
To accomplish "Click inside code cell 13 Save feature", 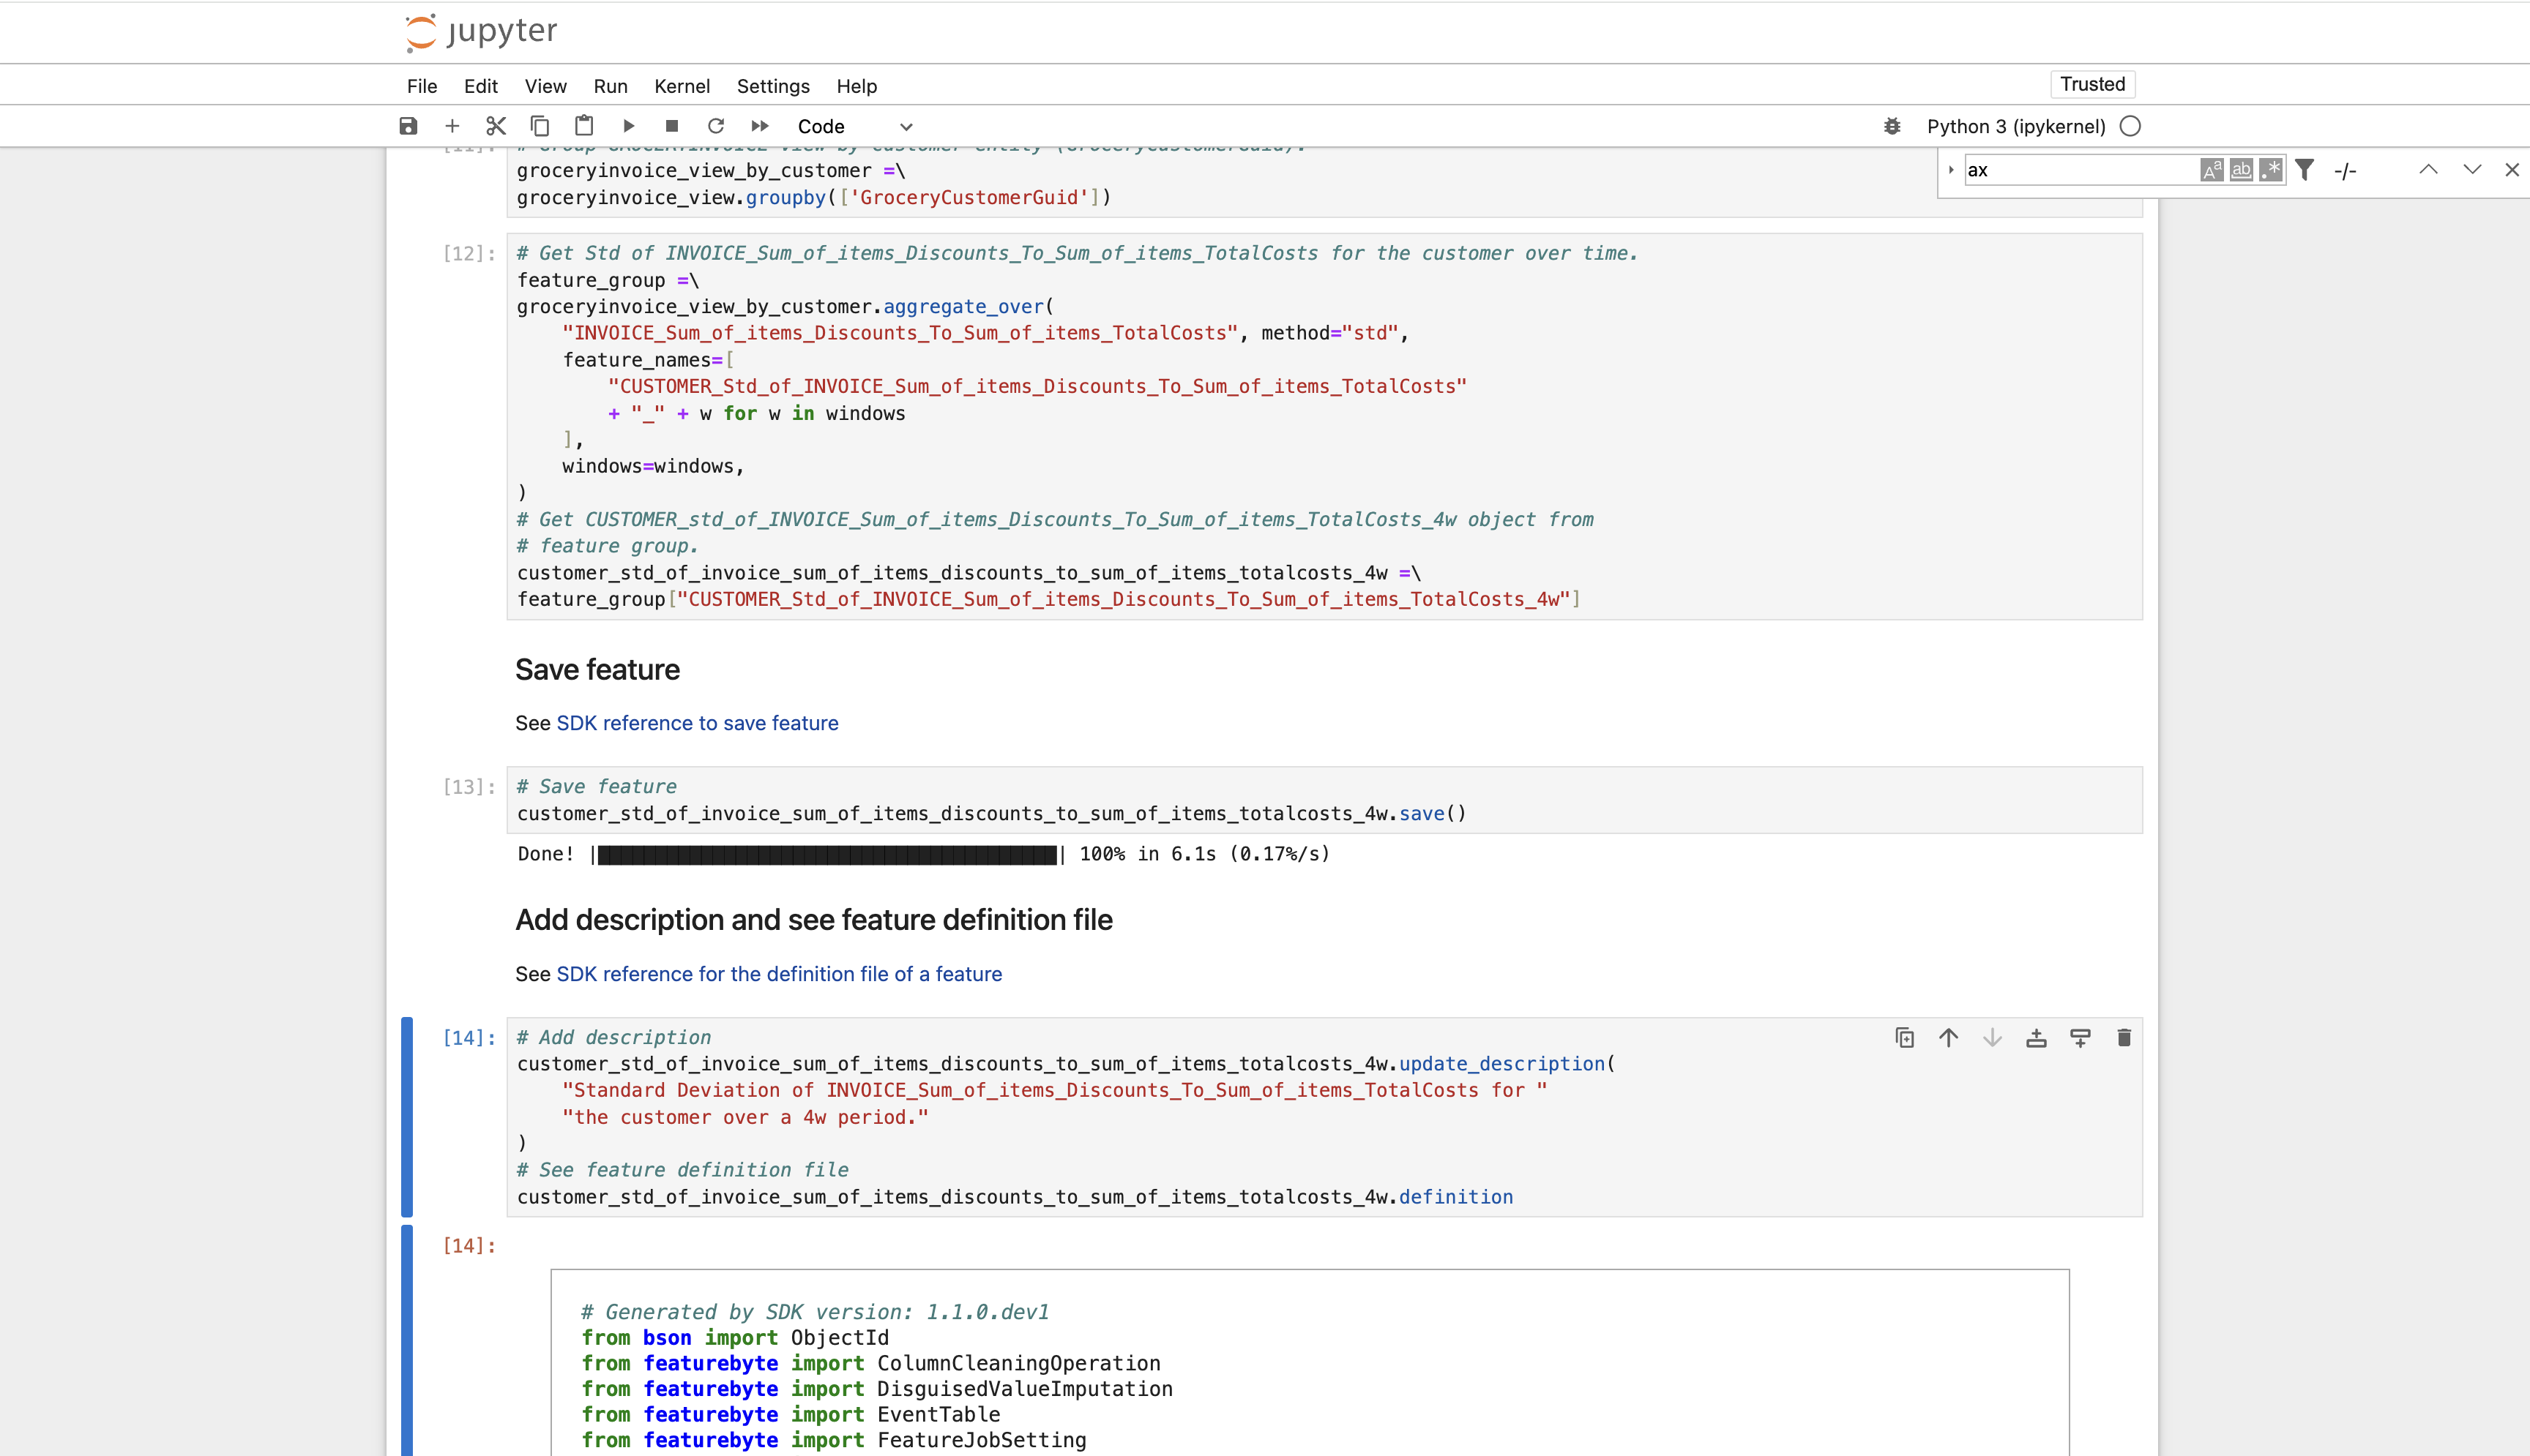I will coord(1324,800).
